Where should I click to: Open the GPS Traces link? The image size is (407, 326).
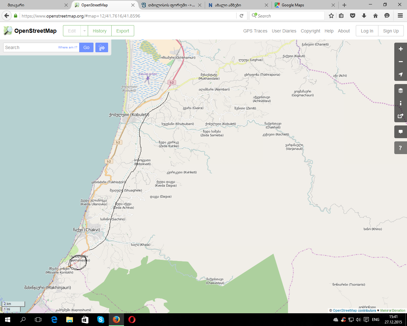[255, 31]
